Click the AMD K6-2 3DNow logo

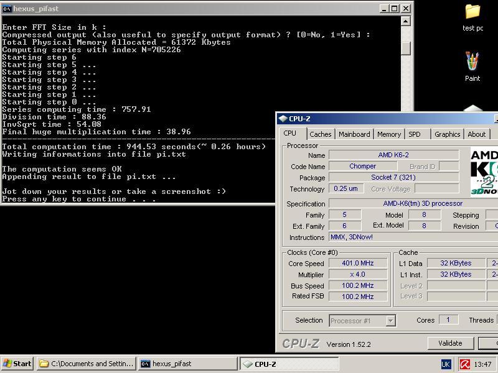[484, 172]
